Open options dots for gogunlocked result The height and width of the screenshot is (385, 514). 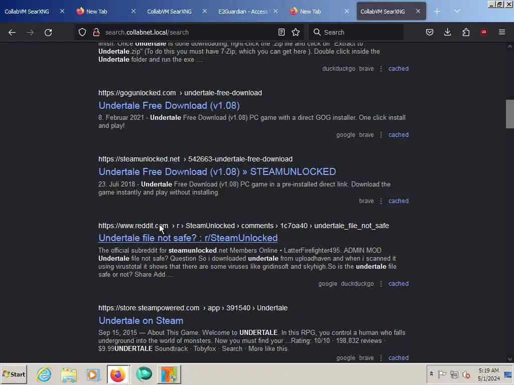pos(381,135)
